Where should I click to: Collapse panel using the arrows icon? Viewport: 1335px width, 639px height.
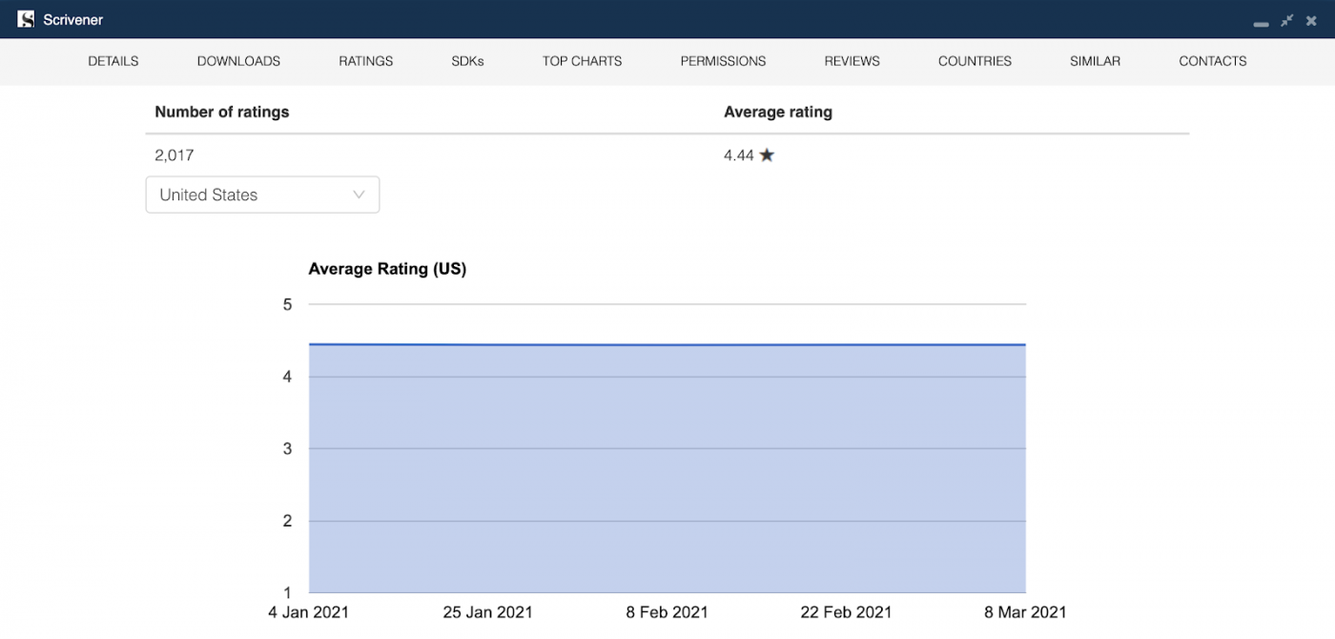[1287, 20]
